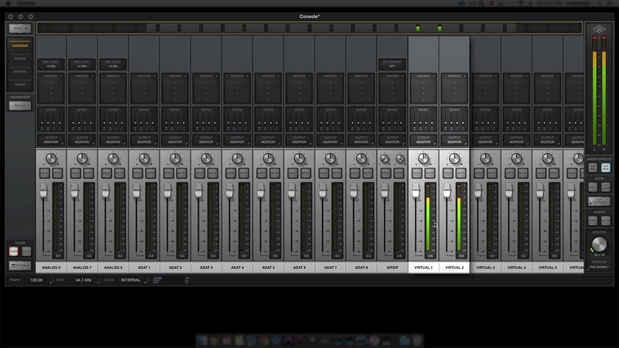
Task: Click the DEFAULT parameters button
Action: 20,105
